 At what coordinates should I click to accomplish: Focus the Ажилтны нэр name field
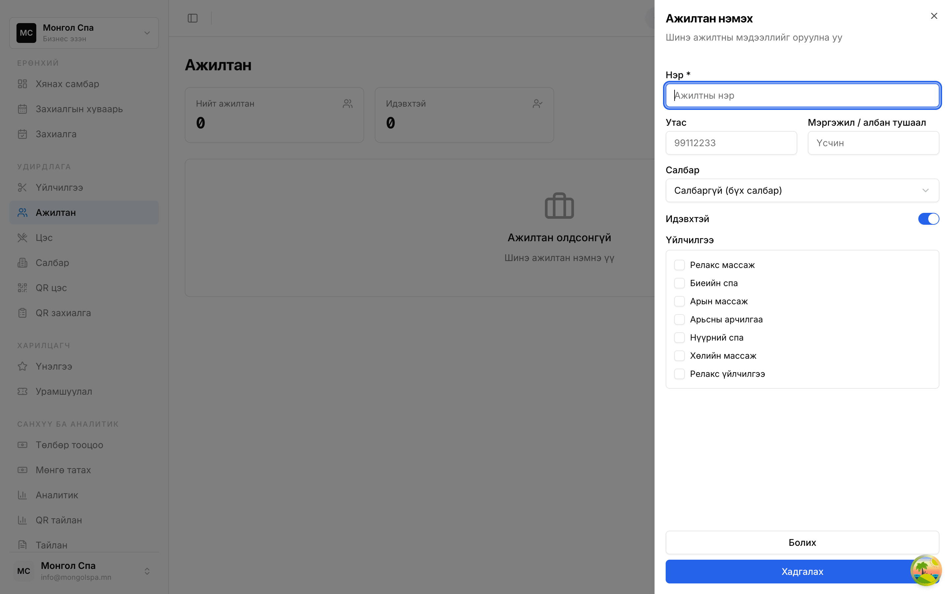pos(802,95)
